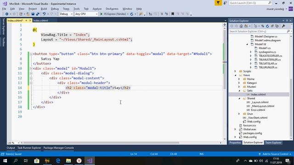Open the Tools menu

pos(77,9)
